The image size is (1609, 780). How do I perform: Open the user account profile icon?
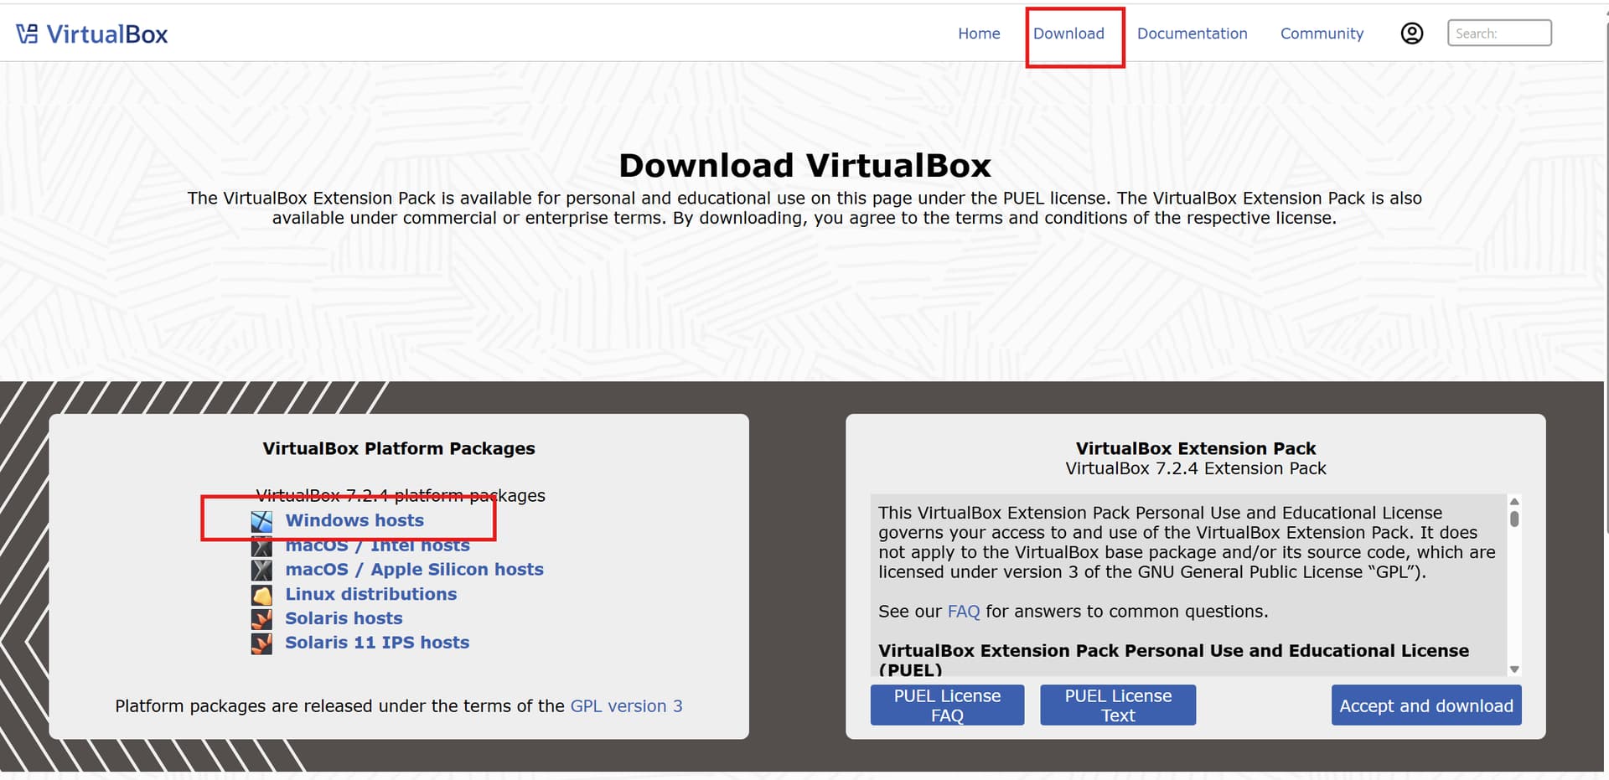[x=1411, y=34]
